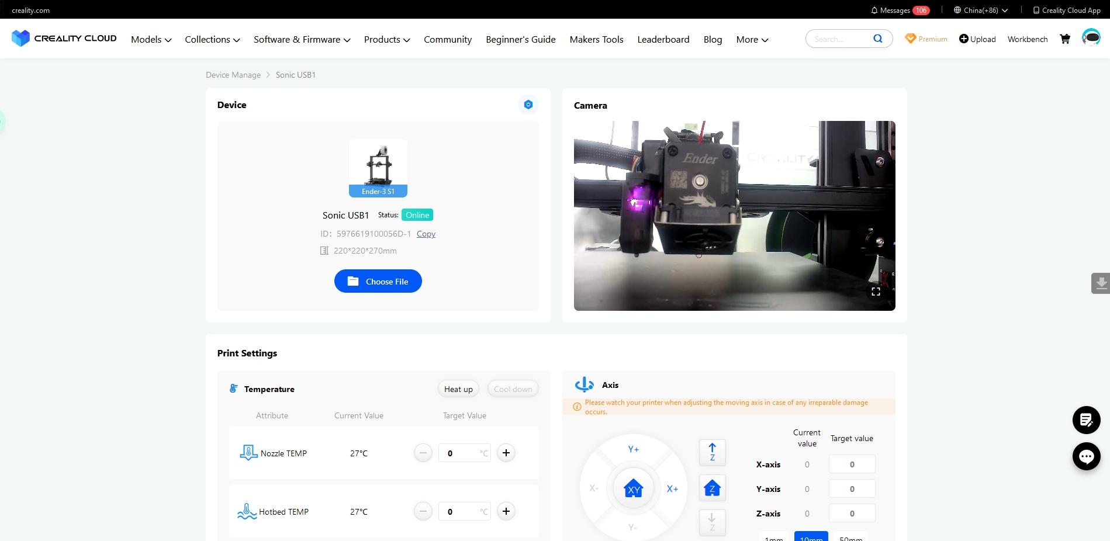Home the XY axes

pos(633,488)
